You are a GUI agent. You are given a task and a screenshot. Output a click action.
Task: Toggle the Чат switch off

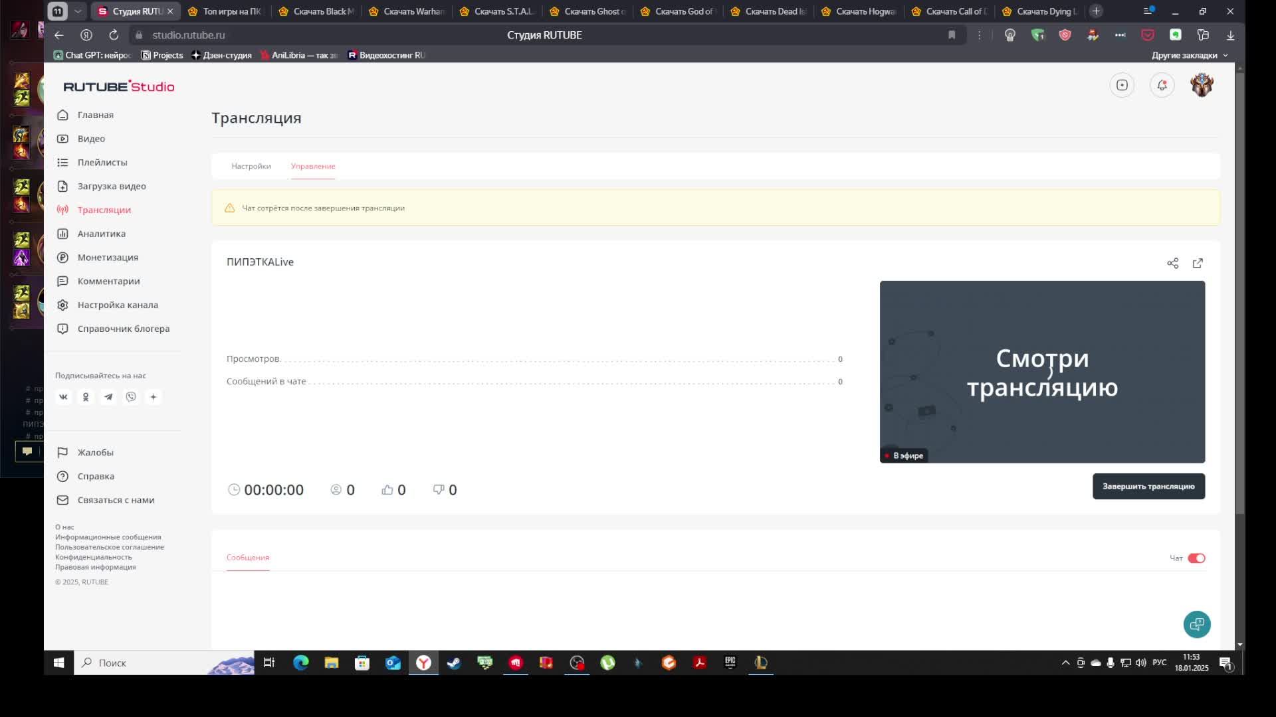coord(1196,558)
